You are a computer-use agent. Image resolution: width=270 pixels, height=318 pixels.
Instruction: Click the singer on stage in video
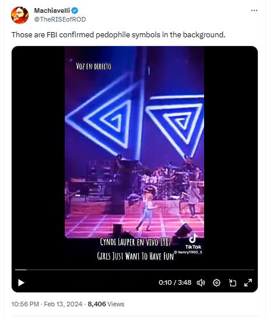pyautogui.click(x=148, y=210)
